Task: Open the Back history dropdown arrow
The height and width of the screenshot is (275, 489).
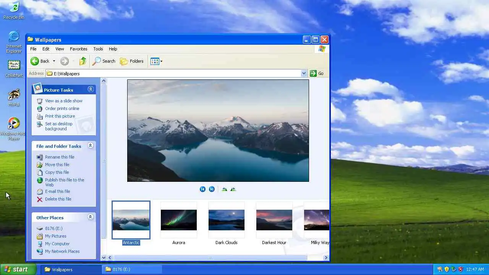Action: (x=54, y=61)
